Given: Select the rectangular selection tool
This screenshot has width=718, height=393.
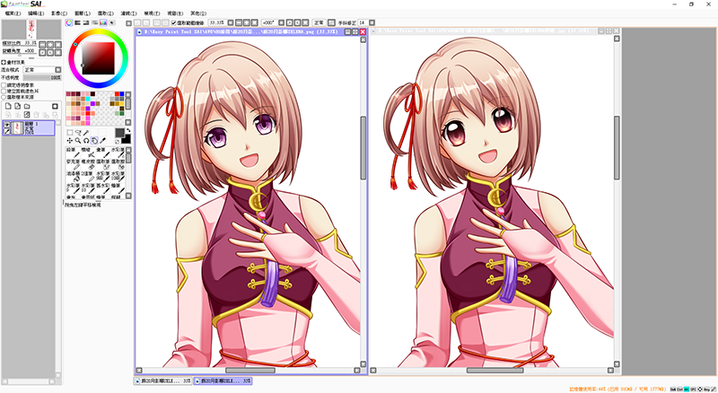Looking at the screenshot, I should tap(70, 133).
